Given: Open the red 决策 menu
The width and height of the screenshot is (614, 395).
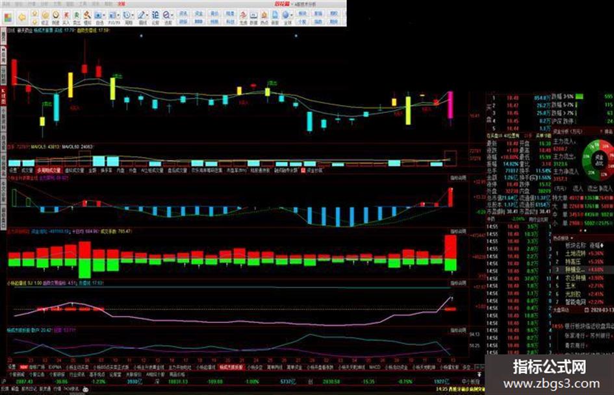Looking at the screenshot, I should [x=121, y=3].
